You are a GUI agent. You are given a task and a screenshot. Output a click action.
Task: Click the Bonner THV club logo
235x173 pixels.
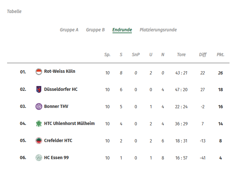click(39, 107)
